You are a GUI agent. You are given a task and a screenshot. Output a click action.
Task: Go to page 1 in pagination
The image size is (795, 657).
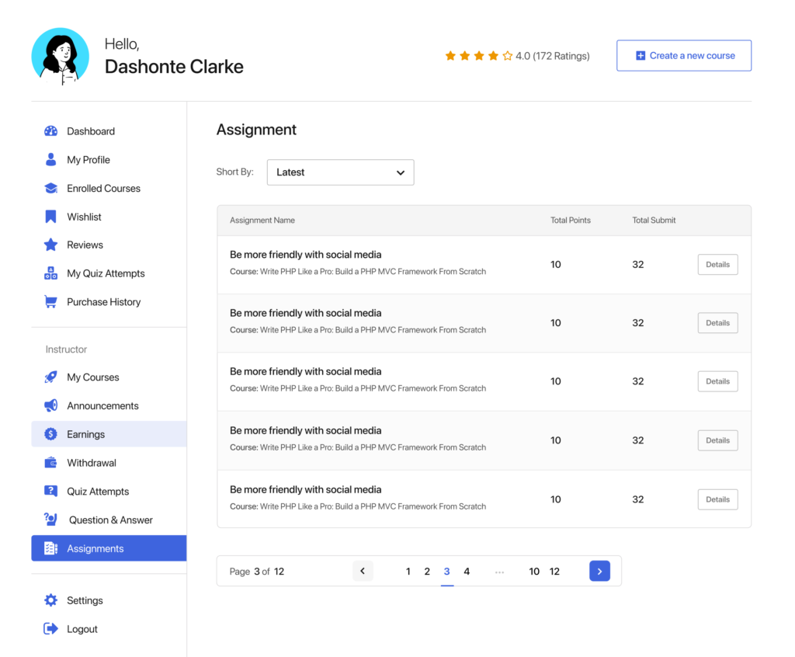click(x=408, y=572)
